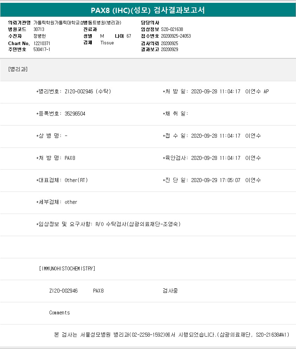
Task: Select the comment mentioning 서울성모병원 병리과
Action: coord(172,335)
